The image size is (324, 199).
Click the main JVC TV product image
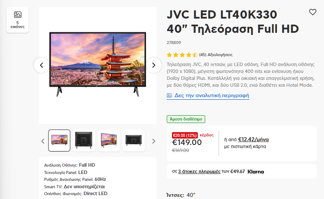click(x=98, y=64)
